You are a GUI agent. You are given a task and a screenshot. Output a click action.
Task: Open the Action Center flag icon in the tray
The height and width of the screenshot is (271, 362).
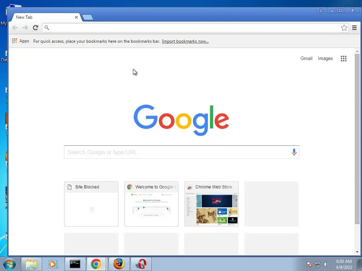pos(309,264)
